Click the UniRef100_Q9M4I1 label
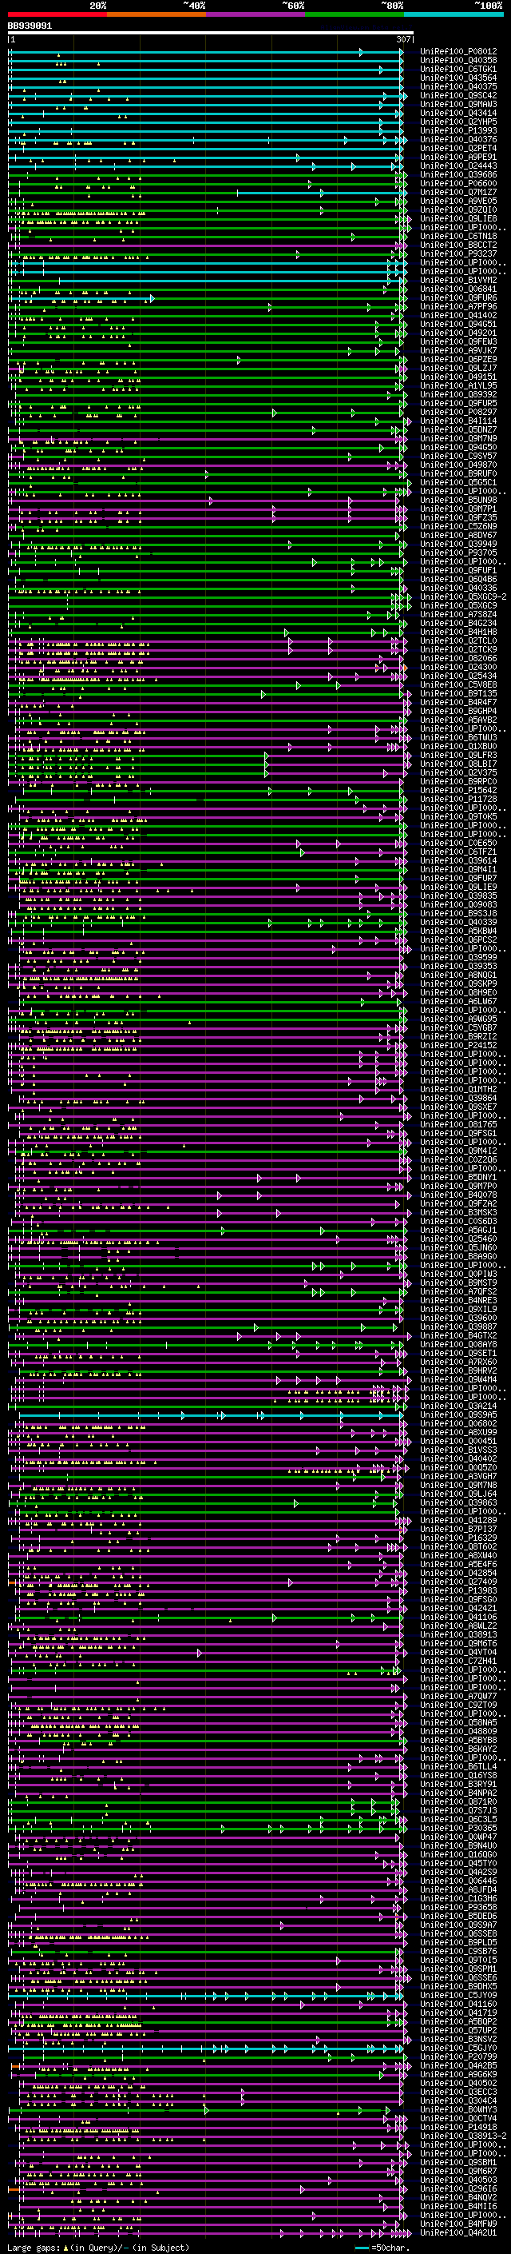This screenshot has width=511, height=2254. click(x=458, y=869)
